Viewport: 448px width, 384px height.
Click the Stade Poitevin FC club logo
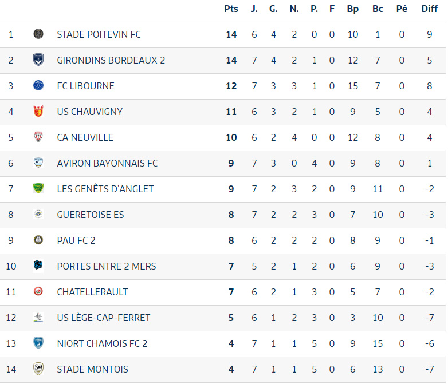[38, 34]
